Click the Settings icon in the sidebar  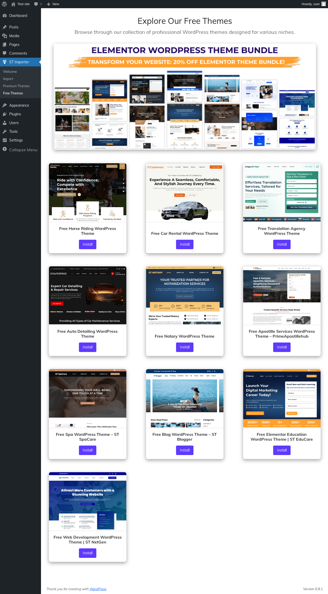pos(5,140)
